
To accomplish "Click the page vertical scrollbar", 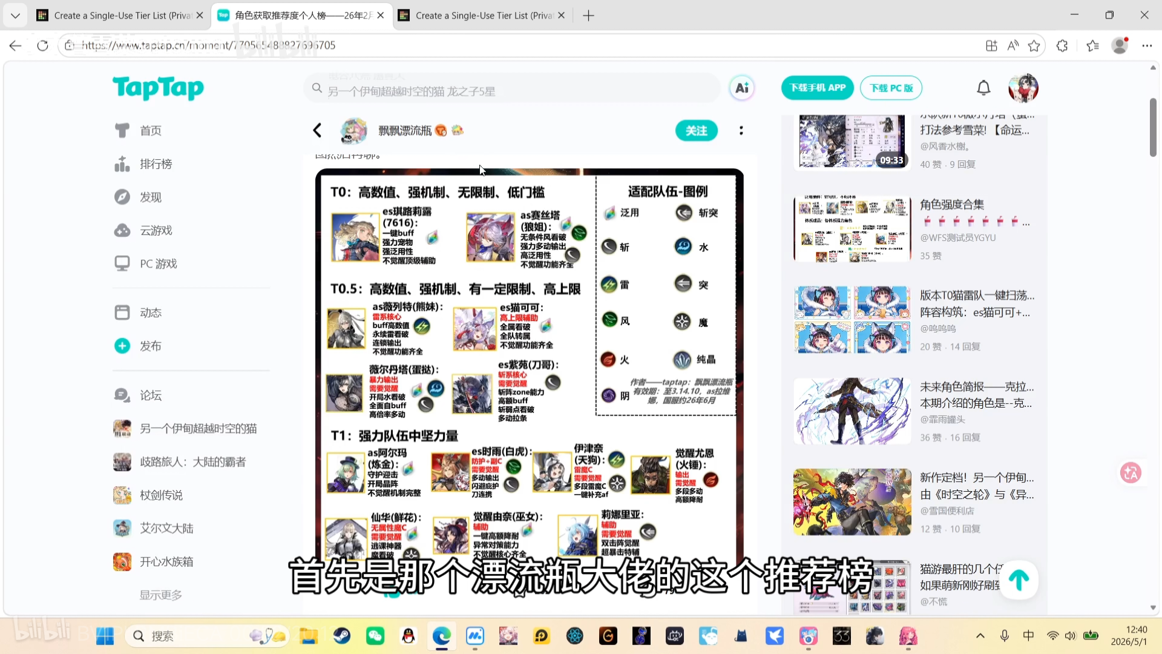I will pos(1153,128).
